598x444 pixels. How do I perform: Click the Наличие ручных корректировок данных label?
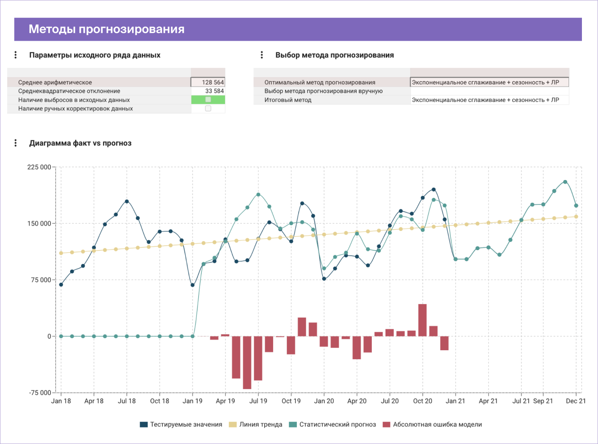(x=75, y=109)
